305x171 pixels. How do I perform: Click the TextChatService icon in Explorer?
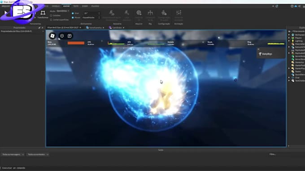293,81
